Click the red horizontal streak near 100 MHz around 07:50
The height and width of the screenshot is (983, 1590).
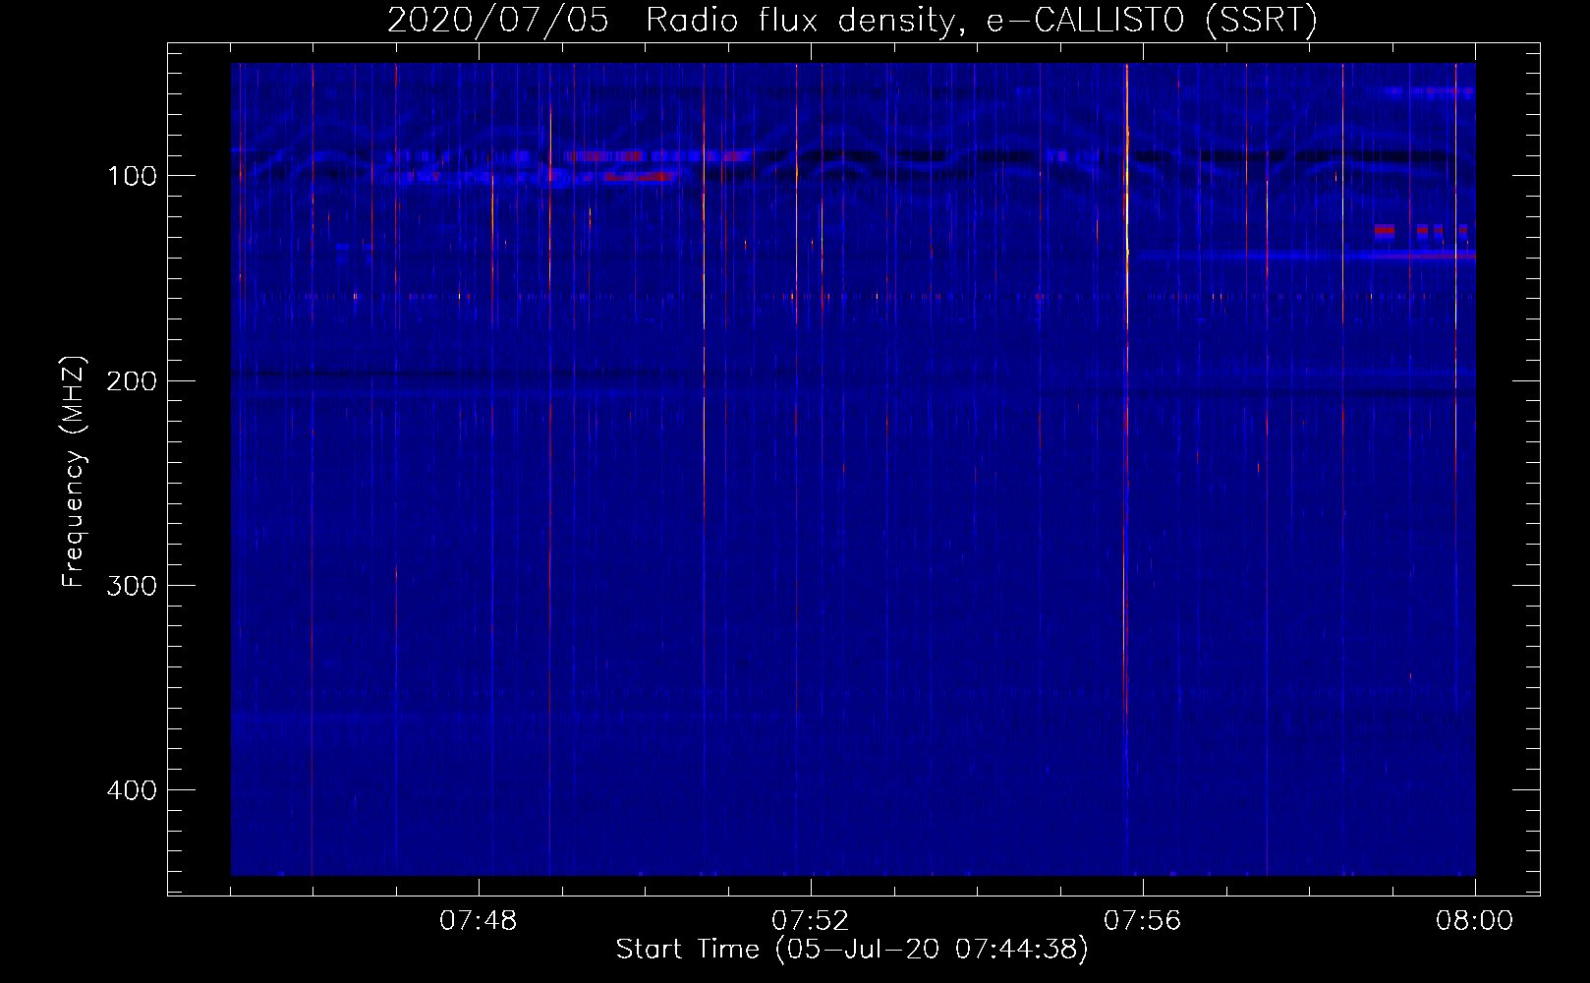[x=640, y=177]
